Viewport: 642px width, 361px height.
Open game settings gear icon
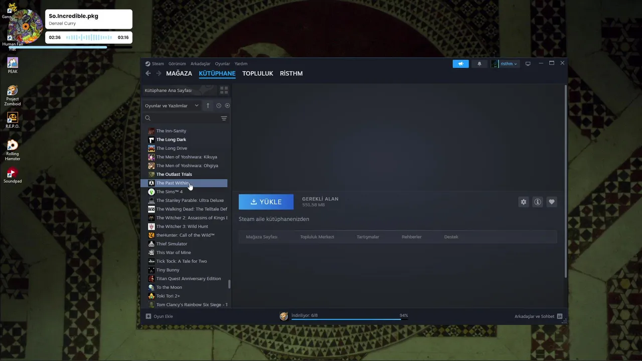coord(524,202)
